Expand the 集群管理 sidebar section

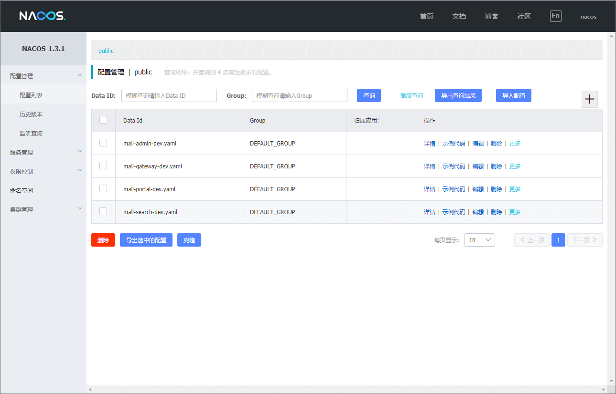[43, 209]
